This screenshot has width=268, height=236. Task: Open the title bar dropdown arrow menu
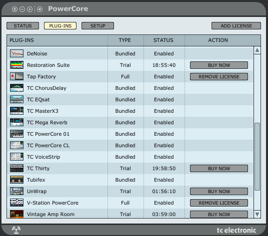[39, 9]
